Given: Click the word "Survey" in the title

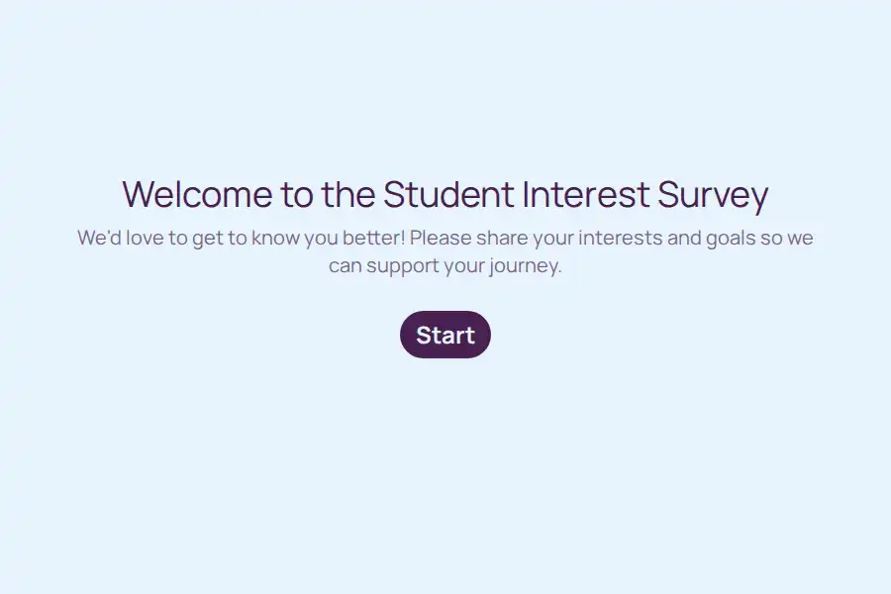Looking at the screenshot, I should pos(713,196).
